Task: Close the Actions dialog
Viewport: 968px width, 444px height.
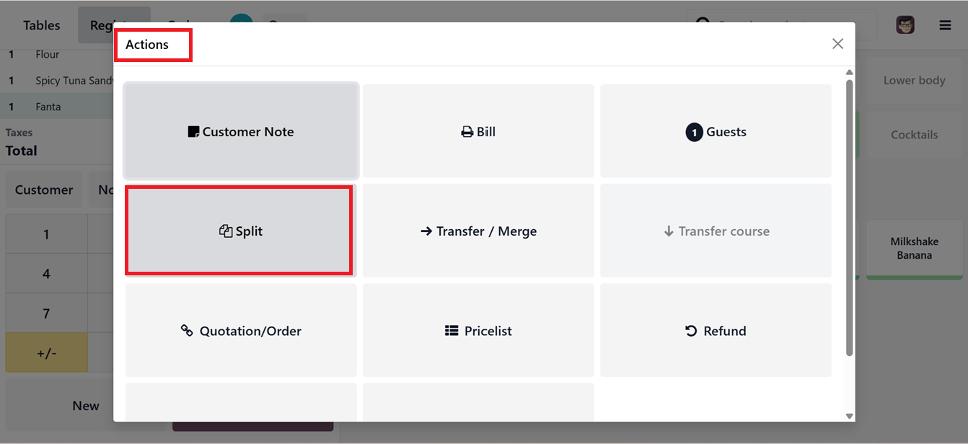Action: (x=837, y=44)
